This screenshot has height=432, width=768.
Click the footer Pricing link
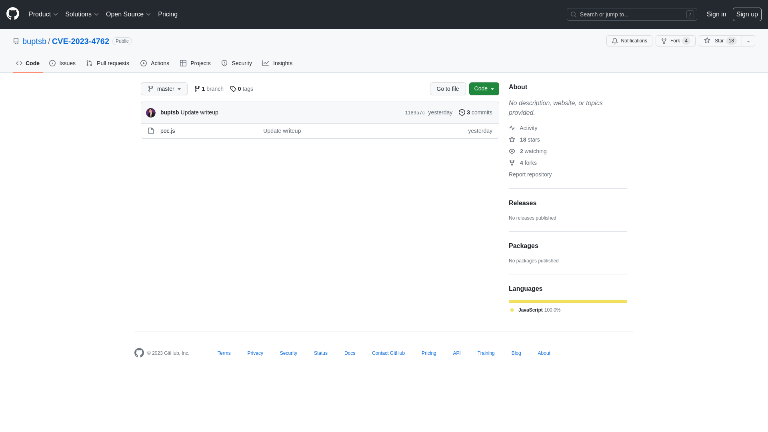[x=429, y=353]
